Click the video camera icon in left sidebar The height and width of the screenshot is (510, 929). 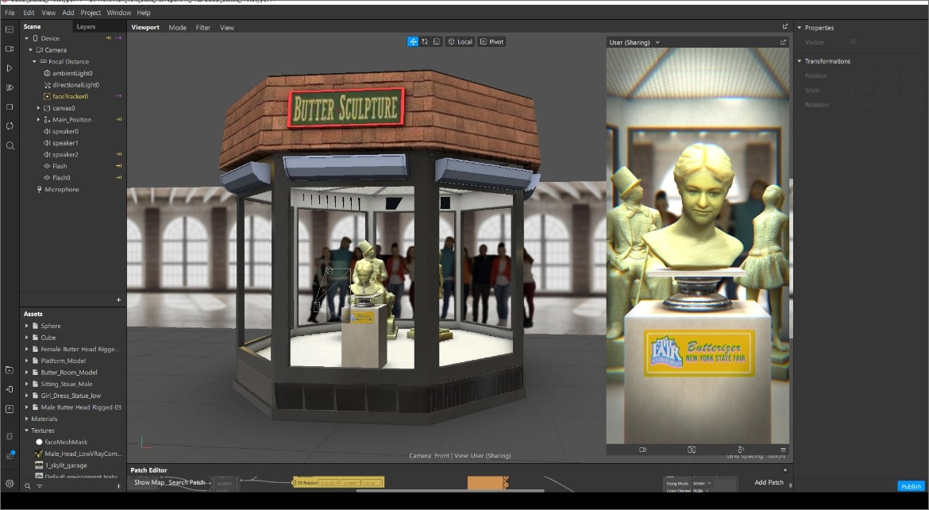click(10, 48)
